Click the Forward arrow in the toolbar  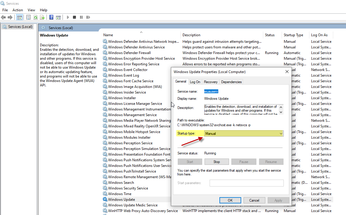(10, 18)
